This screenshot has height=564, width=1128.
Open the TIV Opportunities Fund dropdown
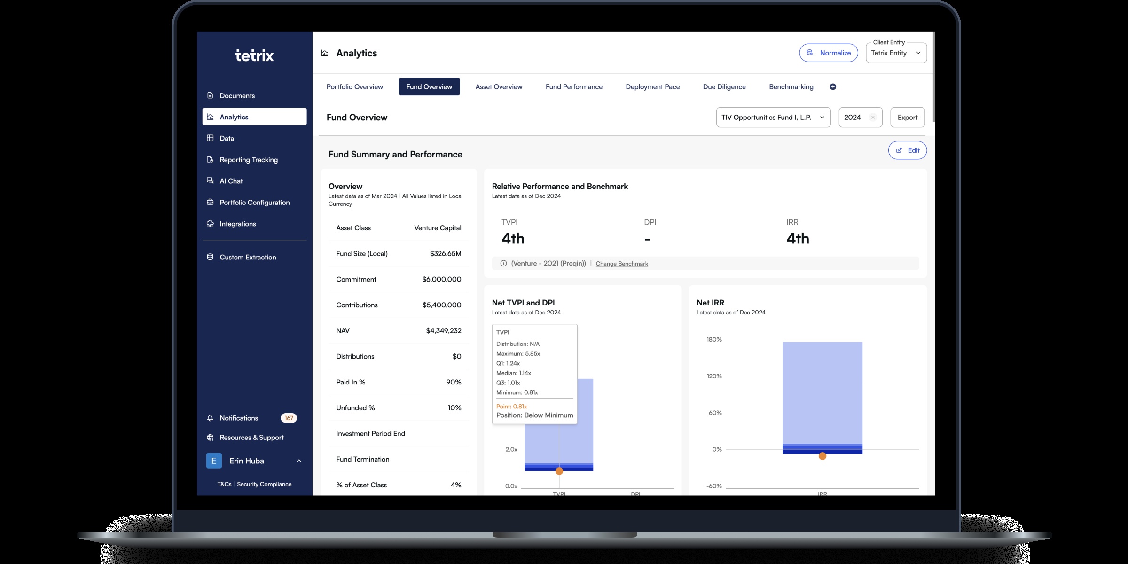773,117
